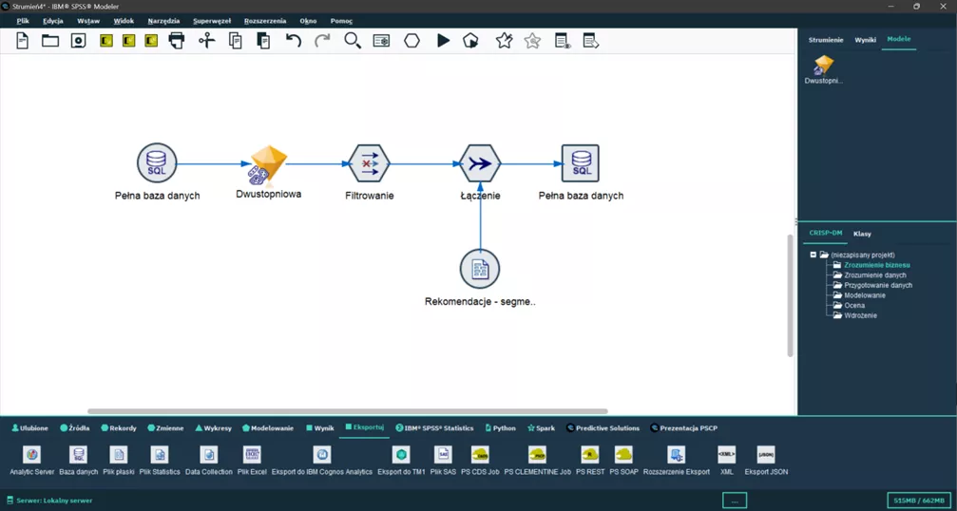This screenshot has width=957, height=511.
Task: Select the Dwustopniowa model nugget on canvas
Action: (x=268, y=164)
